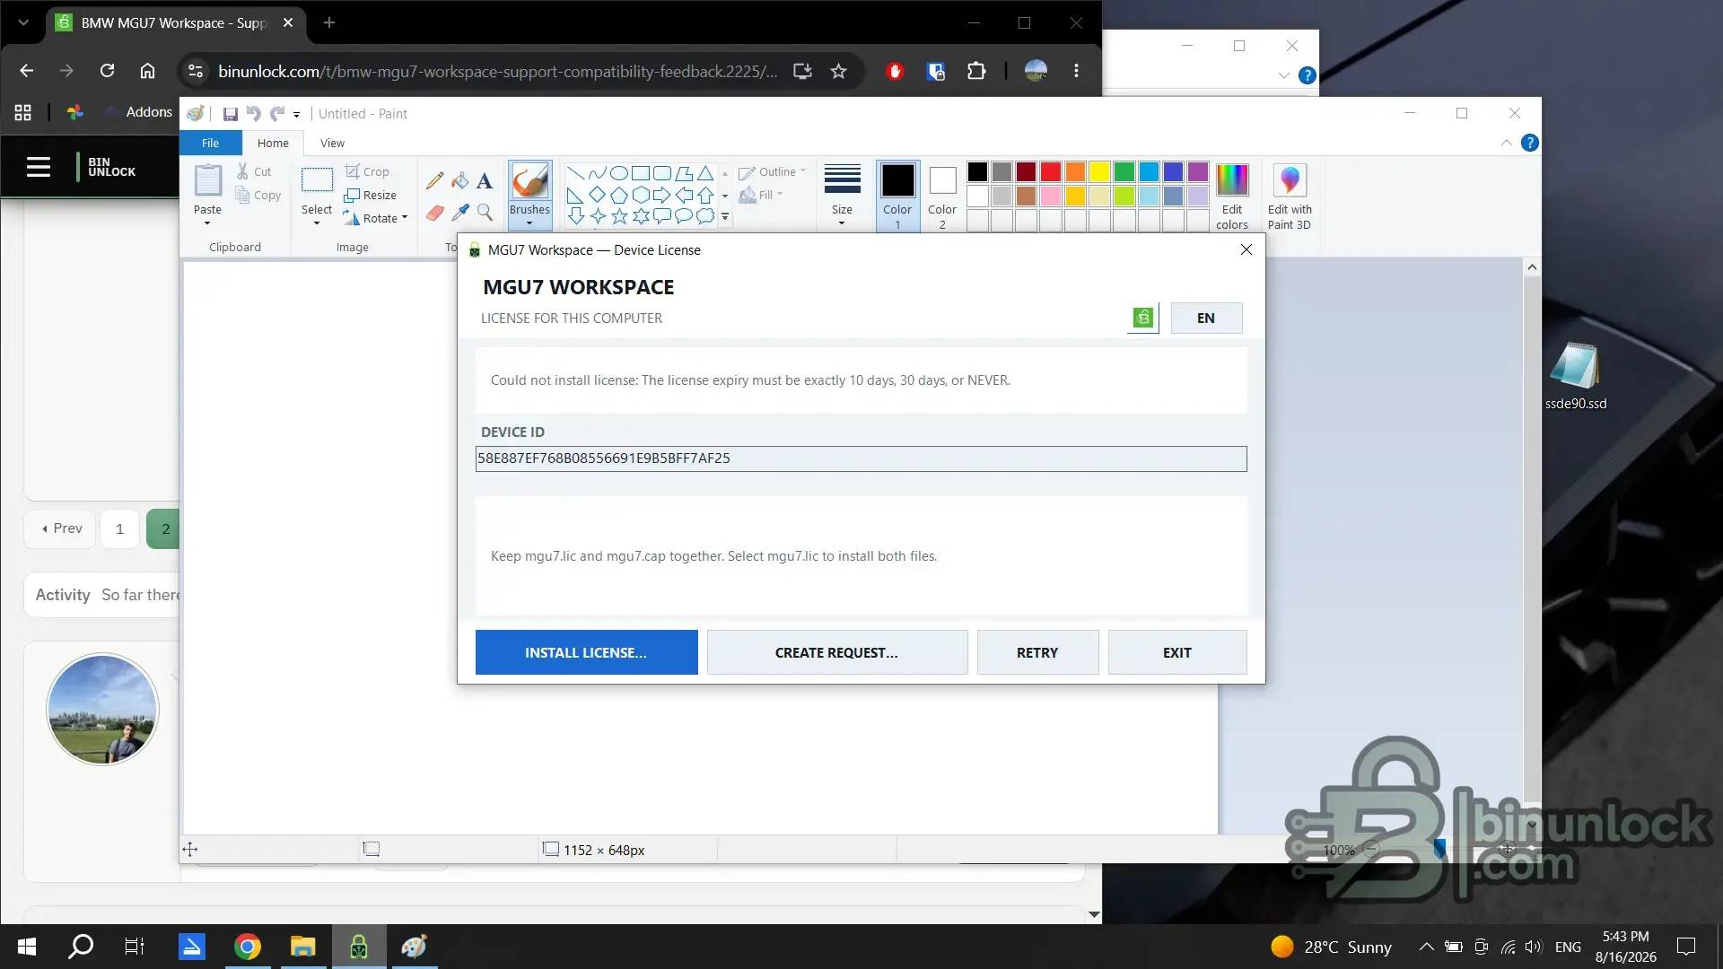1723x969 pixels.
Task: Open the Windows notification center
Action: (1686, 947)
